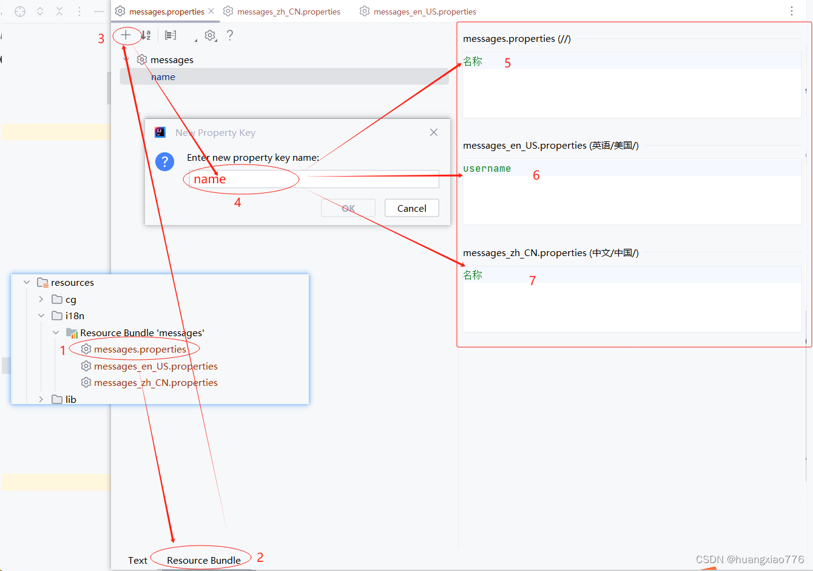The image size is (813, 571).
Task: Click the IntelliJ logo in dialog title
Action: pyautogui.click(x=160, y=132)
